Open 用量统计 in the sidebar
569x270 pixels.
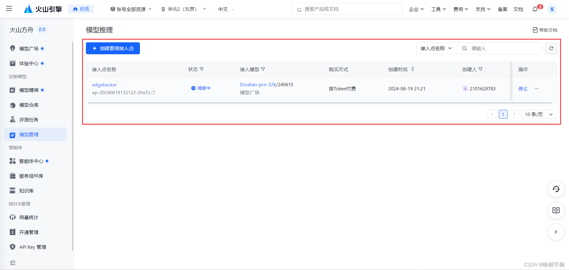pyautogui.click(x=28, y=217)
